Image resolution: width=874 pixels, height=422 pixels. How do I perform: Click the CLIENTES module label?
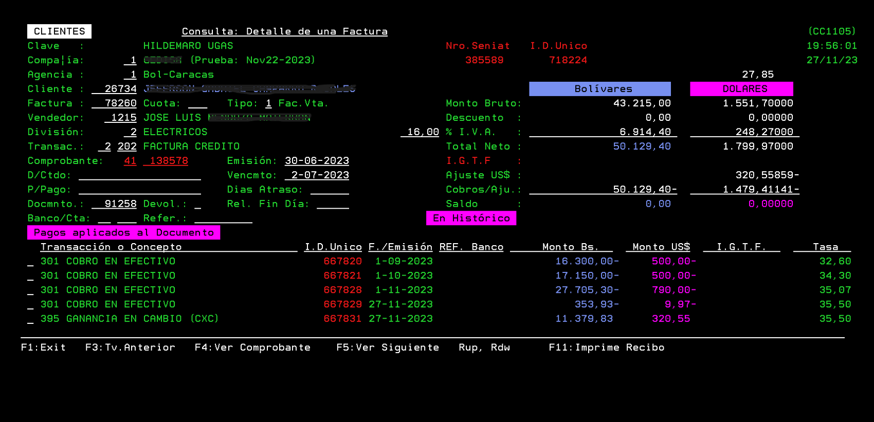59,31
